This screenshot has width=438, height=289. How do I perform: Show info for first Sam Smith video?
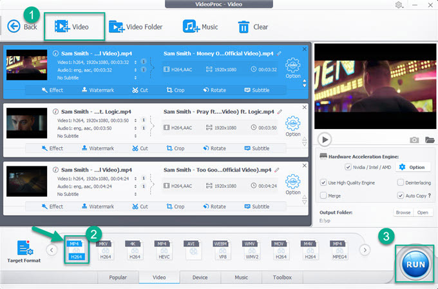pyautogui.click(x=55, y=54)
